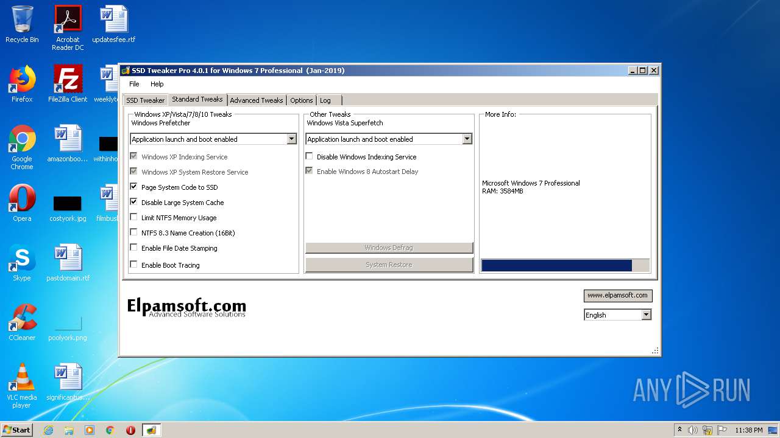The height and width of the screenshot is (438, 780).
Task: Open the English language dropdown
Action: 647,315
